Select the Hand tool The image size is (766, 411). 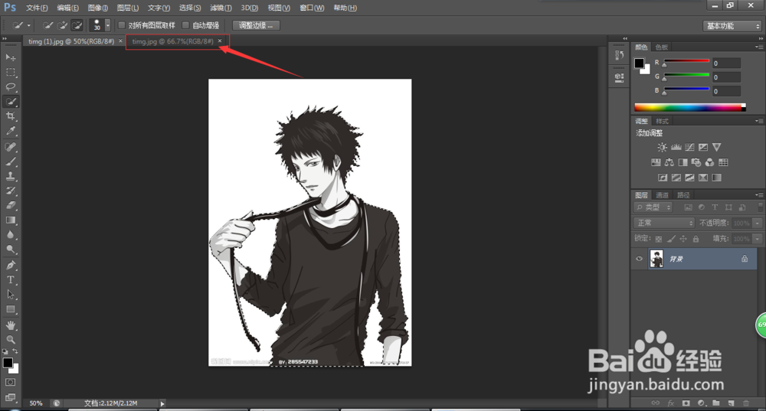pos(10,325)
